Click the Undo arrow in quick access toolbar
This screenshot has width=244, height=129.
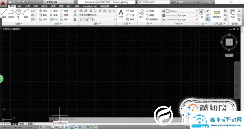pyautogui.click(x=32, y=2)
